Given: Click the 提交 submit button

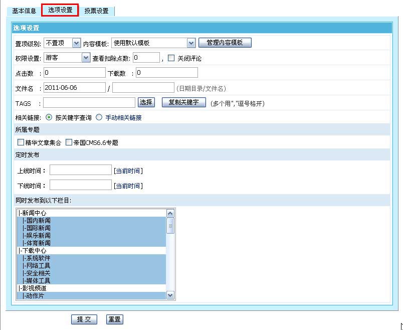Looking at the screenshot, I should [84, 319].
